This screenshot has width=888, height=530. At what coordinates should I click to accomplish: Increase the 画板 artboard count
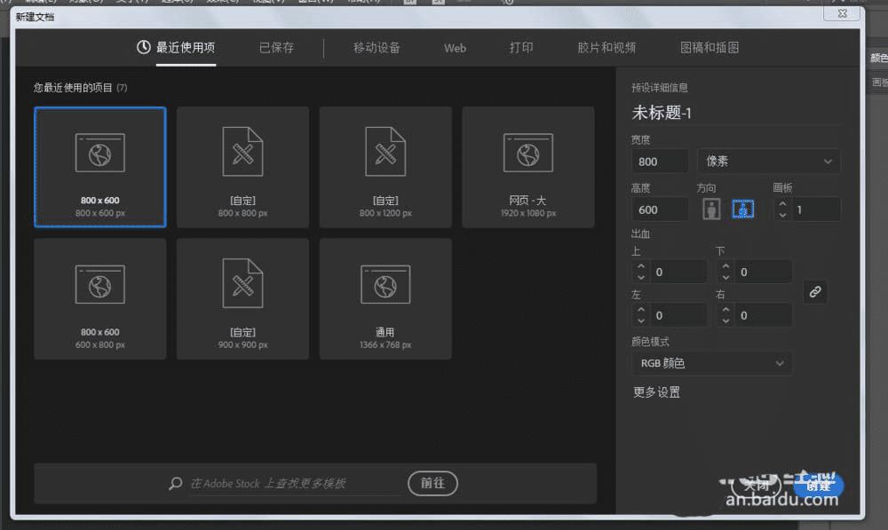coord(782,204)
